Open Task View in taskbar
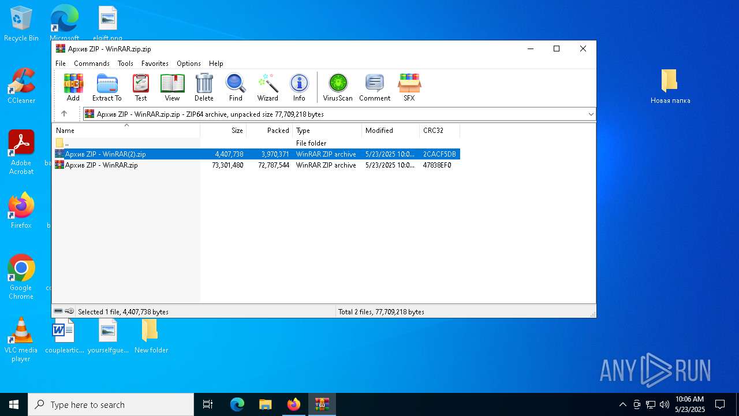This screenshot has width=739, height=416. (208, 404)
